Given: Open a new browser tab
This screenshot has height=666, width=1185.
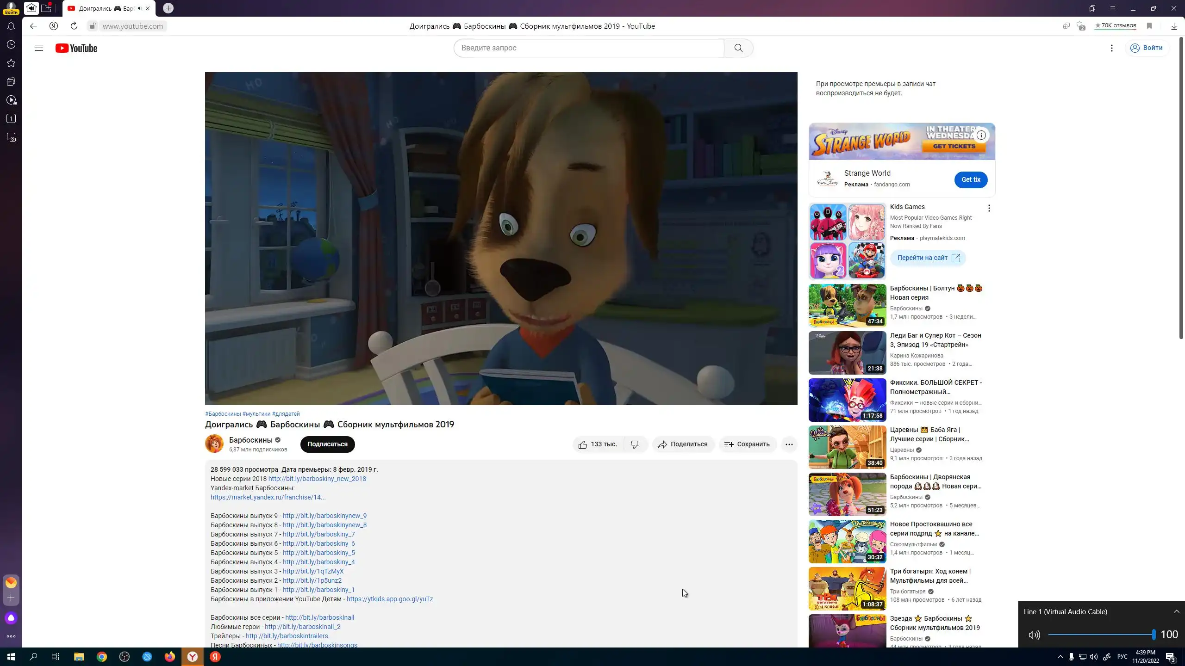Looking at the screenshot, I should click(x=168, y=8).
